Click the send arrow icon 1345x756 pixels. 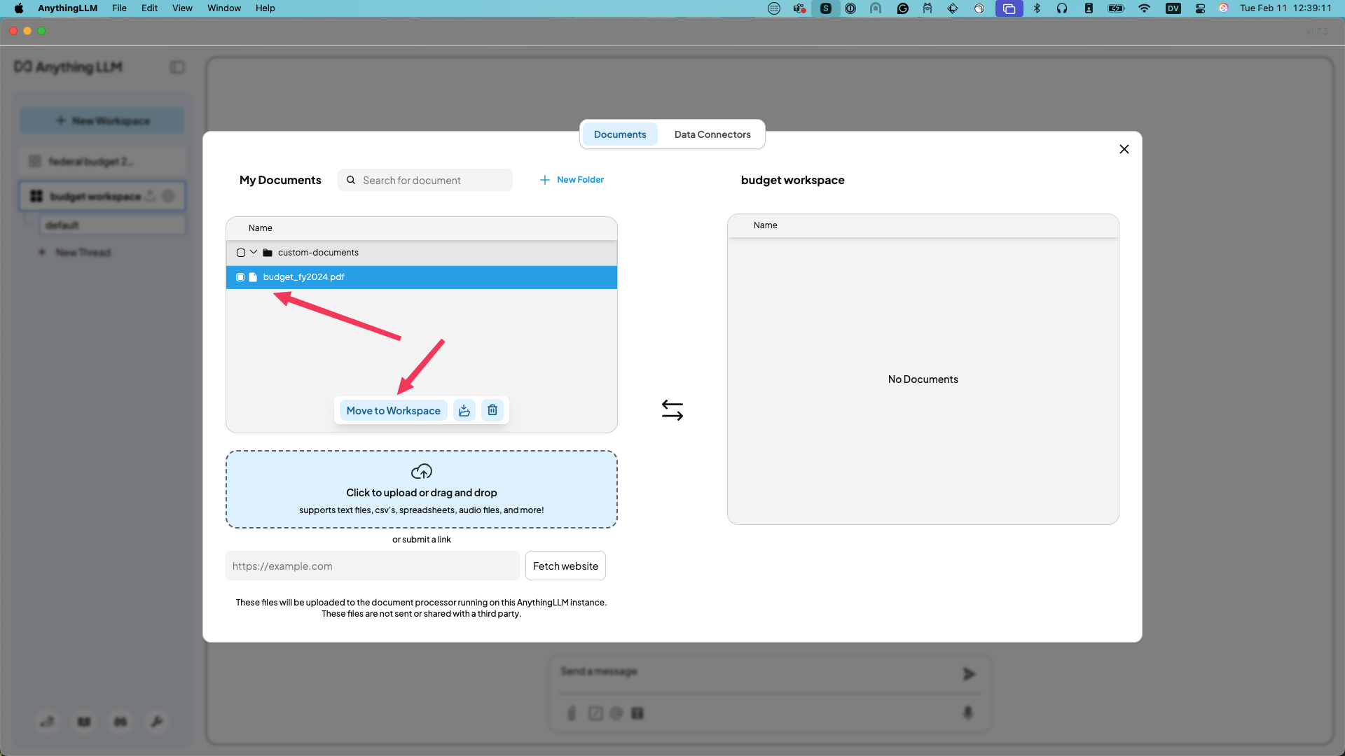(x=969, y=674)
